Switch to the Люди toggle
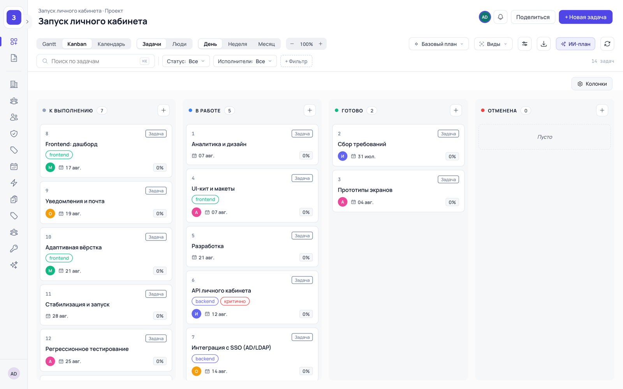623x389 pixels. pos(180,44)
